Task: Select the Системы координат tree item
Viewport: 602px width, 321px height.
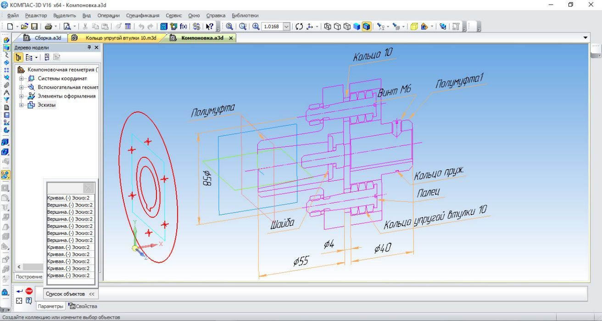Action: pyautogui.click(x=62, y=78)
